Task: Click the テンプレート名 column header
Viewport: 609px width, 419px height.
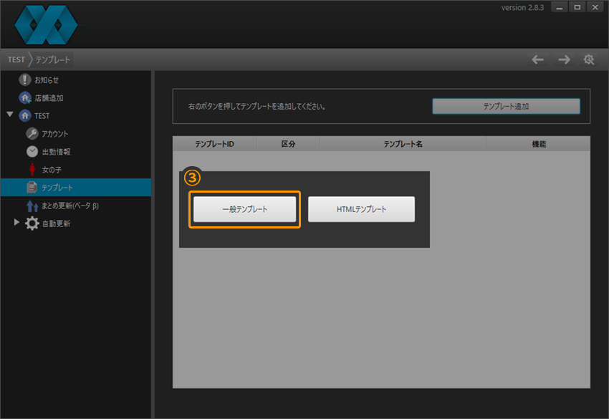Action: coord(403,144)
